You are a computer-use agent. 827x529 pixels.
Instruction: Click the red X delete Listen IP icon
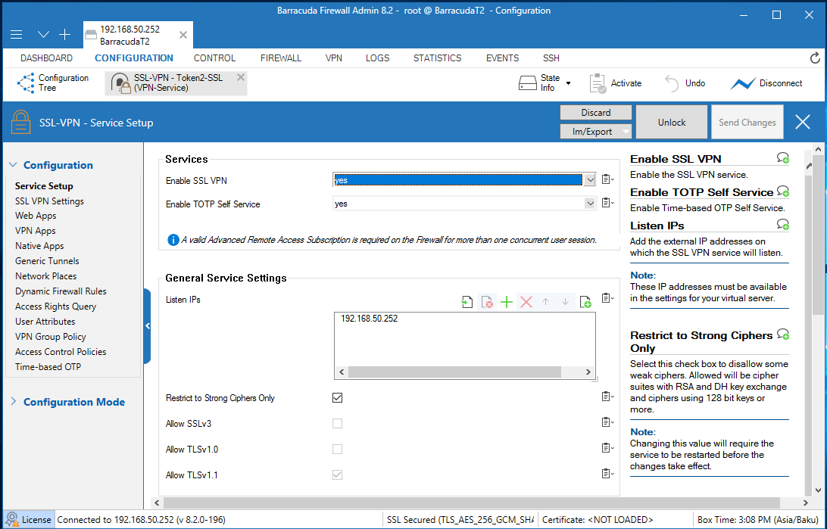click(526, 302)
